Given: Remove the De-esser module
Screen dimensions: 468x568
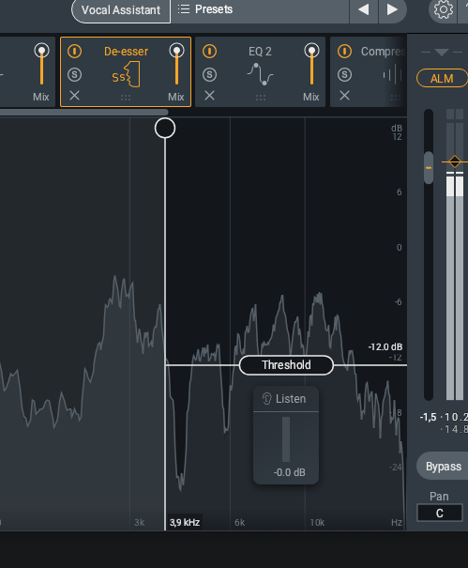Looking at the screenshot, I should coord(75,96).
